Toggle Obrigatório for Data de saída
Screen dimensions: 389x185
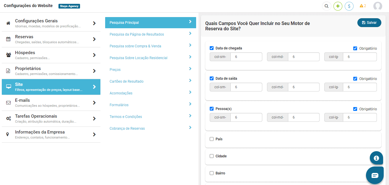click(x=355, y=79)
